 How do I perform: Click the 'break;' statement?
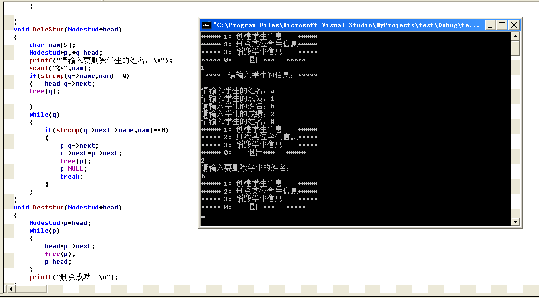(x=72, y=177)
